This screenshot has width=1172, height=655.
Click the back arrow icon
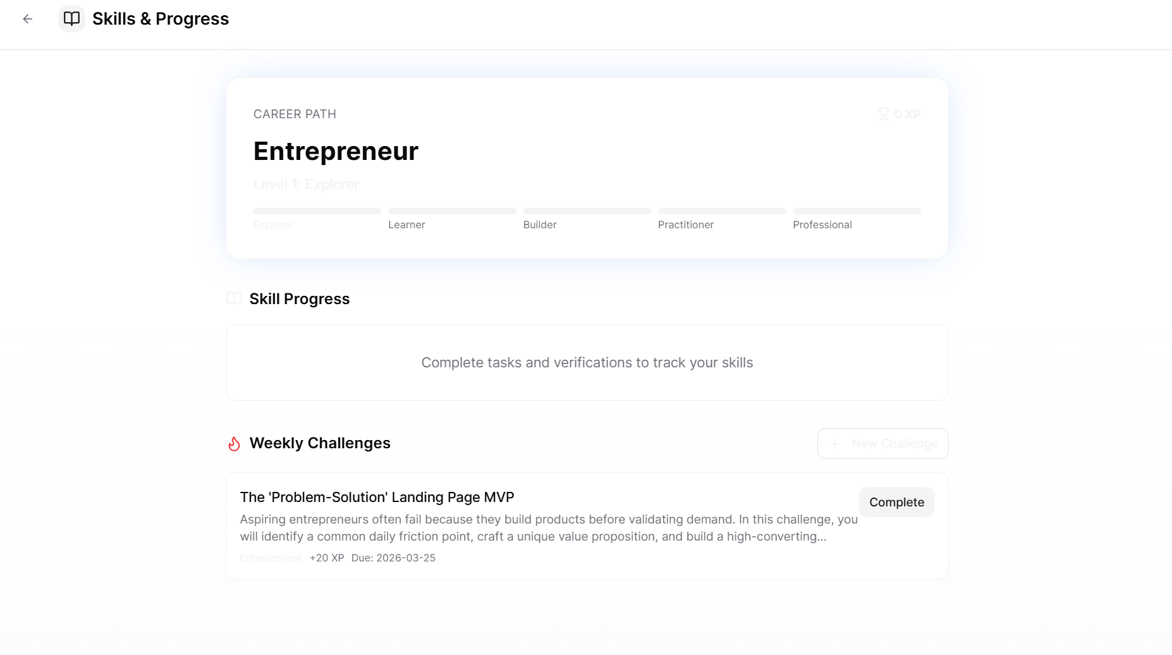coord(27,19)
